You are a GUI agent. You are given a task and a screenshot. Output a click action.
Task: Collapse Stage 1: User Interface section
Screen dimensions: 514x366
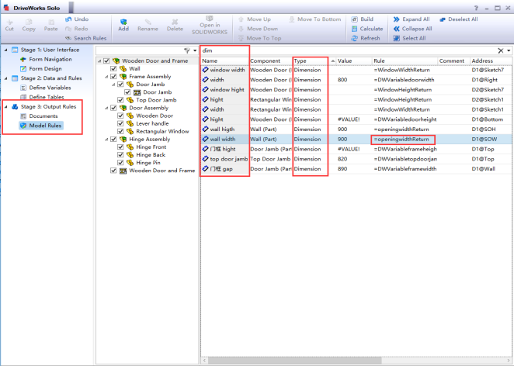pos(5,50)
